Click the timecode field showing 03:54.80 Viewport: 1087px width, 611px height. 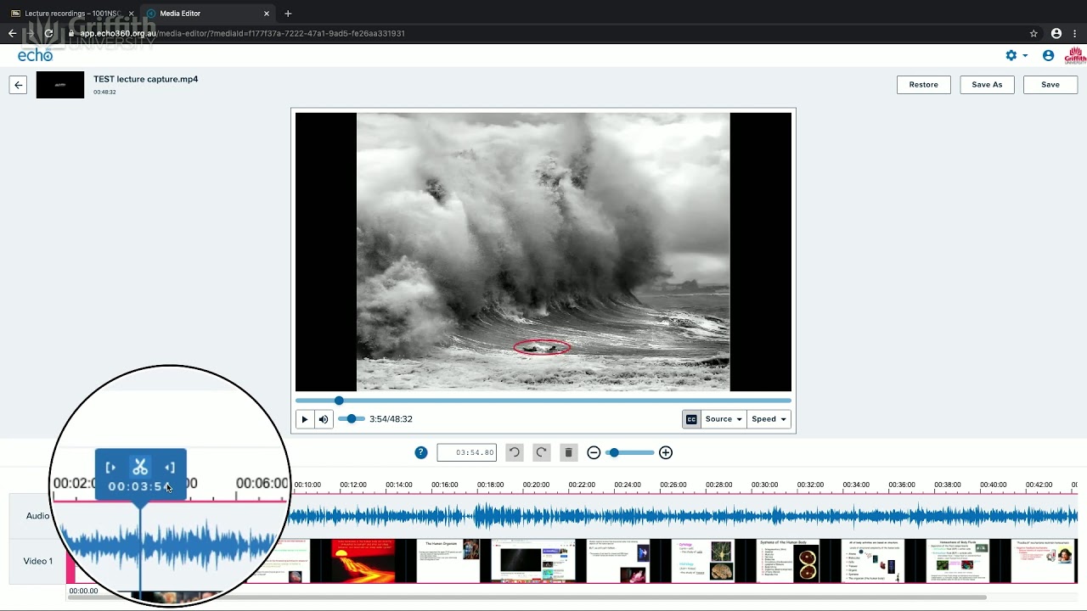(466, 452)
